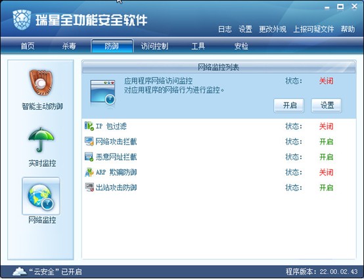Screen dimensions: 364x279
Task: Click 上报可疑文件 link
Action: point(313,30)
